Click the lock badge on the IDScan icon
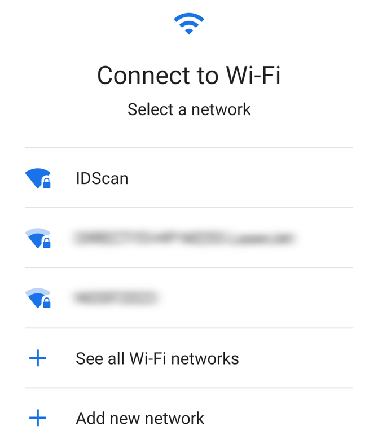This screenshot has width=378, height=443. pos(47,183)
